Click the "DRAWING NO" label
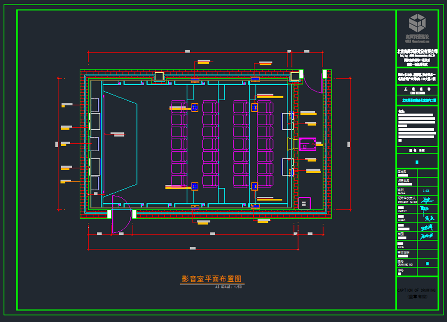Image resolution: width=447 pixels, height=322 pixels. click(x=405, y=265)
